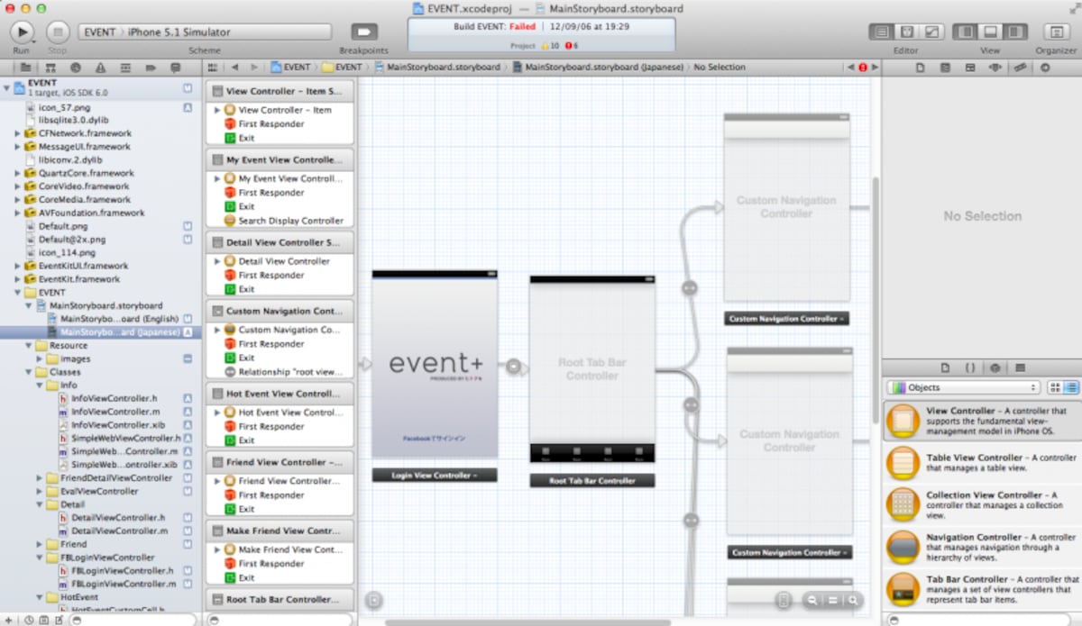The height and width of the screenshot is (626, 1082).
Task: Hide the Utilities pane
Action: [1014, 32]
